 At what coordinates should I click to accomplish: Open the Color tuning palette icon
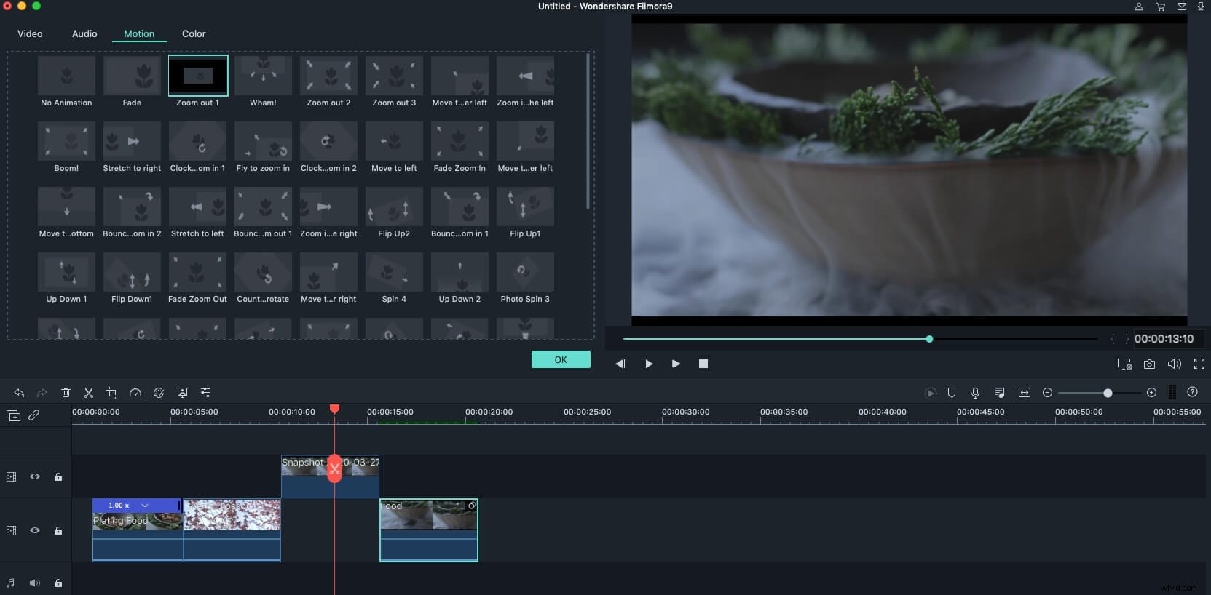click(x=159, y=393)
